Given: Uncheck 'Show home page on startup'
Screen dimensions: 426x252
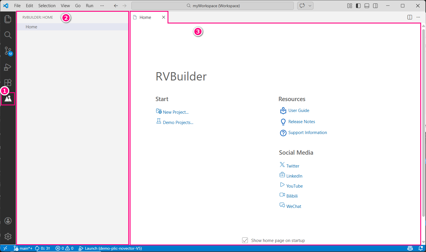Looking at the screenshot, I should point(245,240).
